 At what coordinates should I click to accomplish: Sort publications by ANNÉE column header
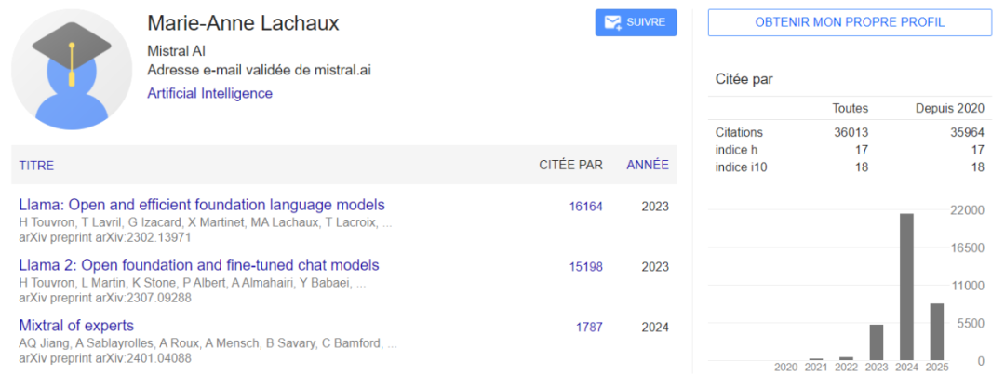point(648,165)
